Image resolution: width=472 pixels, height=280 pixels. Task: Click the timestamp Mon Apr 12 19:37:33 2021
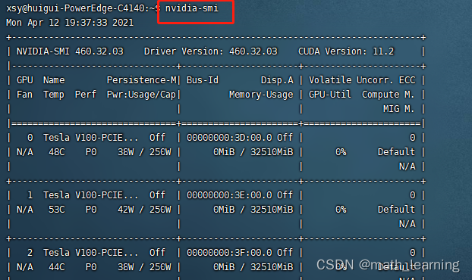[70, 23]
